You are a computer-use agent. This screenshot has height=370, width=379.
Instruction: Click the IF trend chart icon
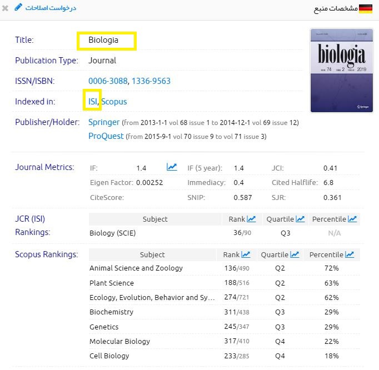[x=172, y=167]
